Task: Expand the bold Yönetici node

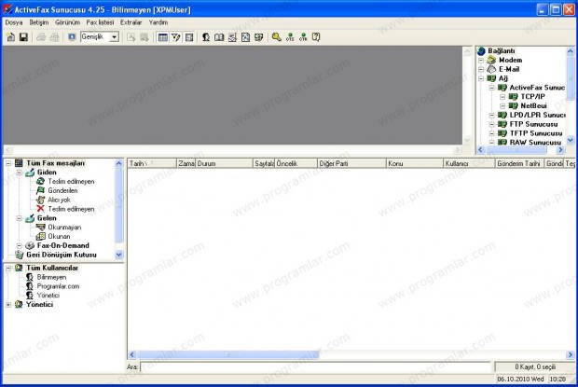Action: click(8, 305)
